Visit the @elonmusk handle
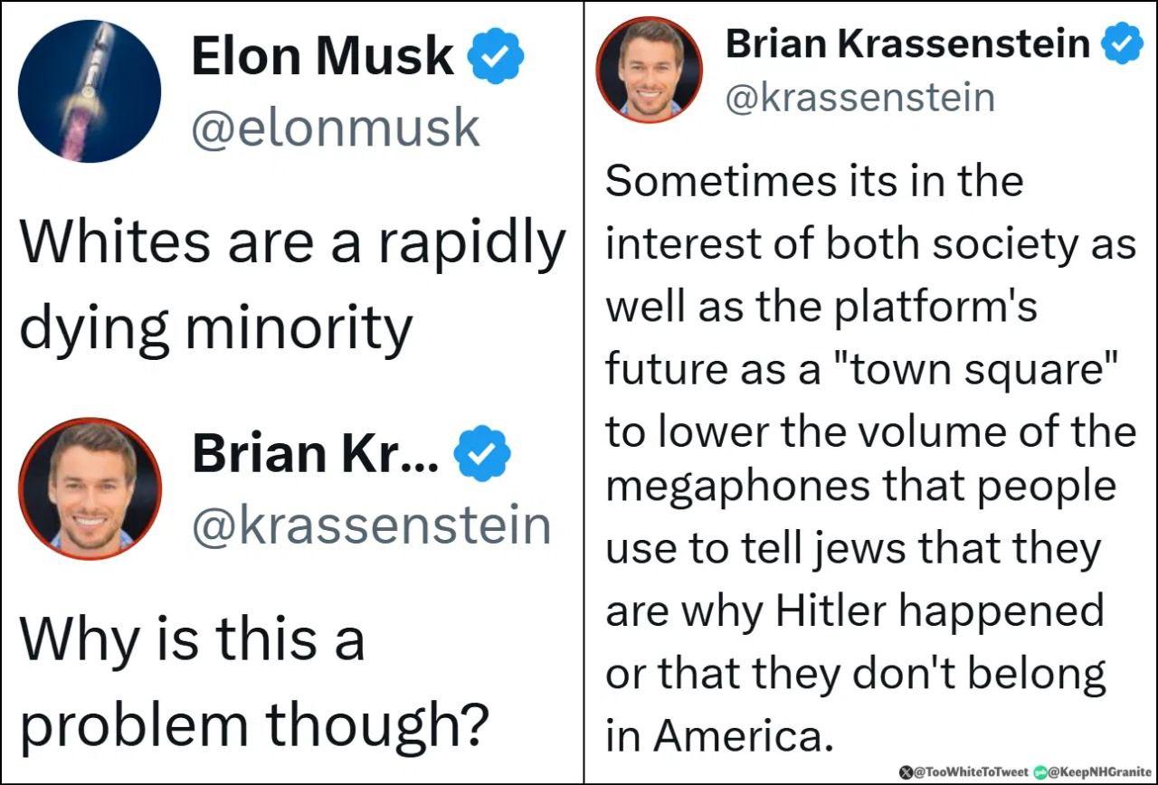 pyautogui.click(x=335, y=128)
